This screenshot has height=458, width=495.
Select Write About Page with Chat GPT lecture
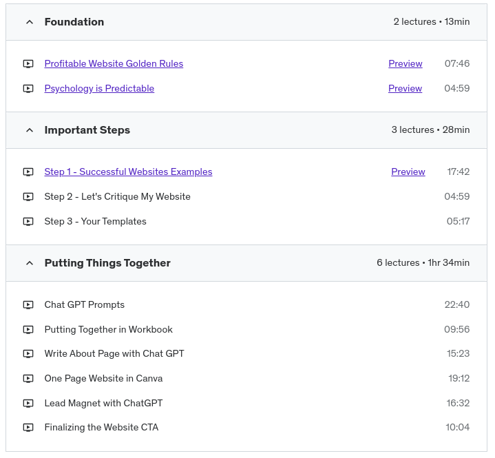[114, 354]
